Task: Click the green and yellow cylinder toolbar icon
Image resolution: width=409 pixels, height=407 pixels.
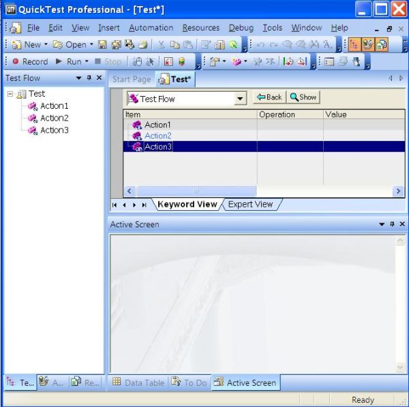Action: [x=182, y=62]
